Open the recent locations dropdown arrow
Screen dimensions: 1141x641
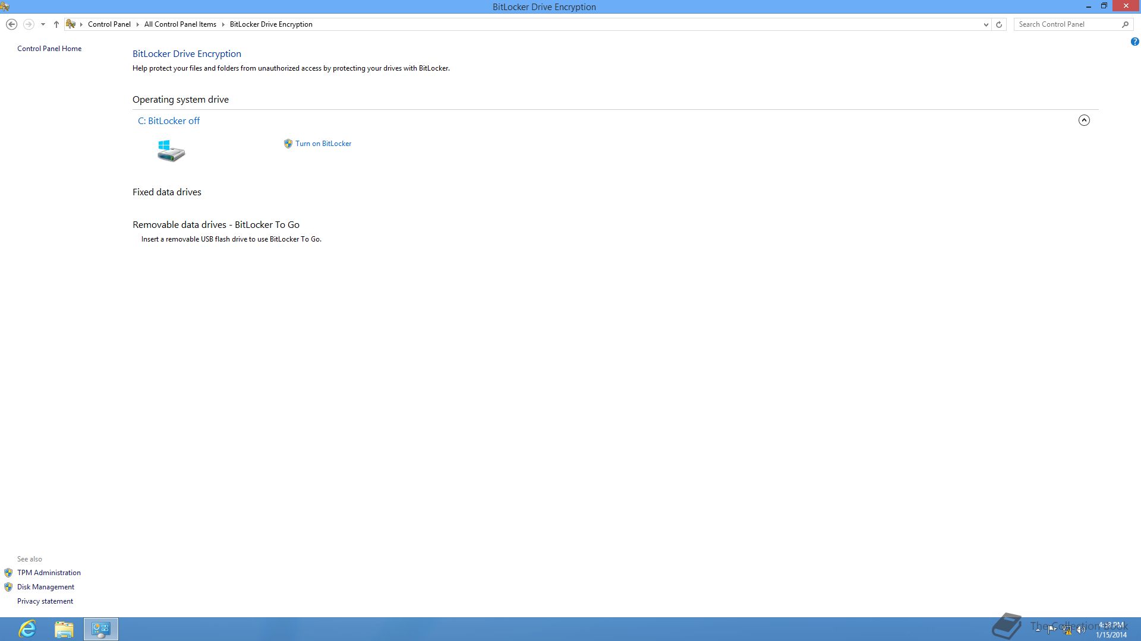pyautogui.click(x=43, y=24)
